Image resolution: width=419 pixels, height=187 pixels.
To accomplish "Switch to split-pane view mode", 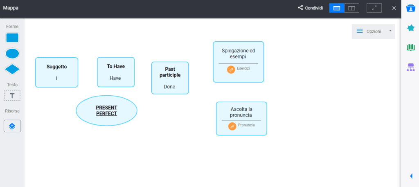I will [351, 8].
